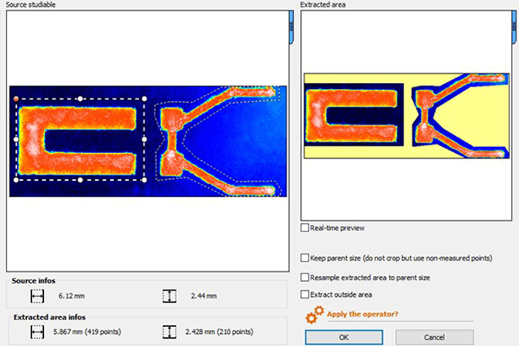Click the Apply the operator? heading
Image resolution: width=519 pixels, height=346 pixels.
click(x=362, y=314)
